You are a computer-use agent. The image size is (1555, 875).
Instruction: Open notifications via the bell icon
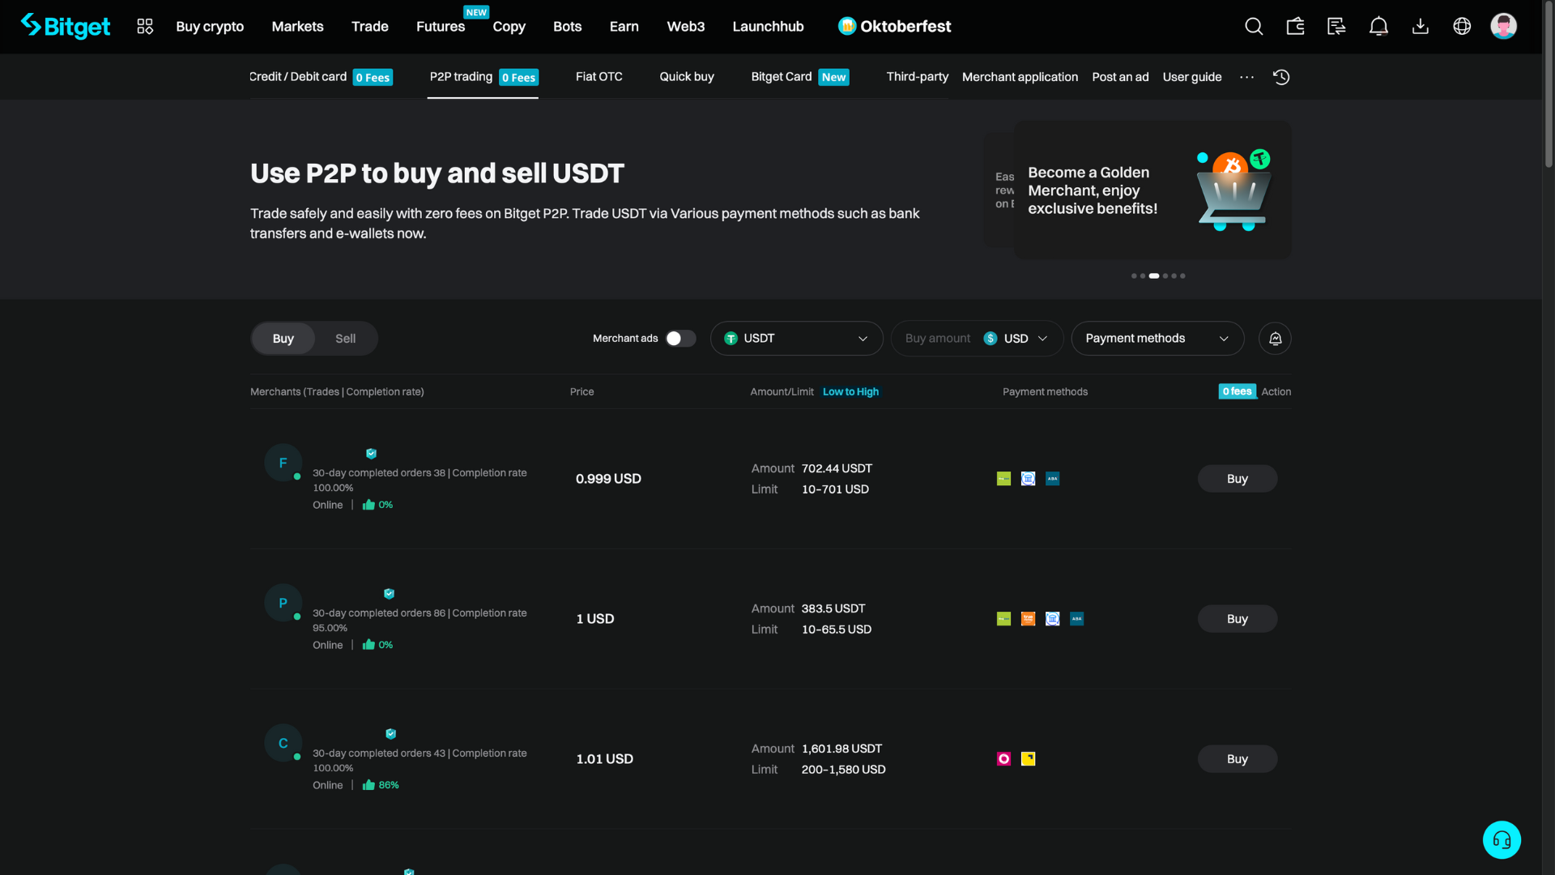coord(1378,26)
